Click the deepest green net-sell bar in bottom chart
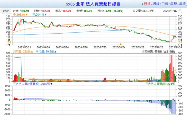The height and width of the screenshot is (115, 187). (172, 106)
